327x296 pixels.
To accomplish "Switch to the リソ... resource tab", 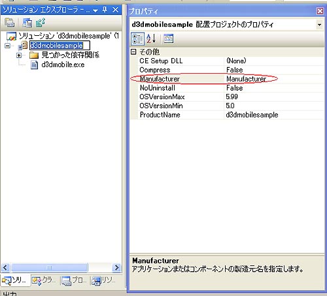I will (x=104, y=280).
